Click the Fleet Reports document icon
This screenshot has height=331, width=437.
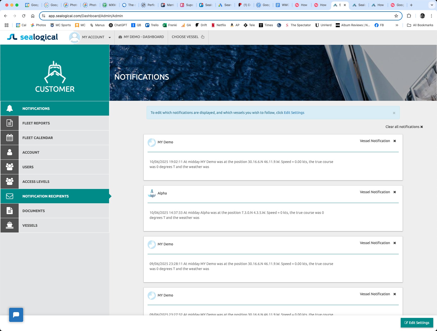pyautogui.click(x=10, y=123)
